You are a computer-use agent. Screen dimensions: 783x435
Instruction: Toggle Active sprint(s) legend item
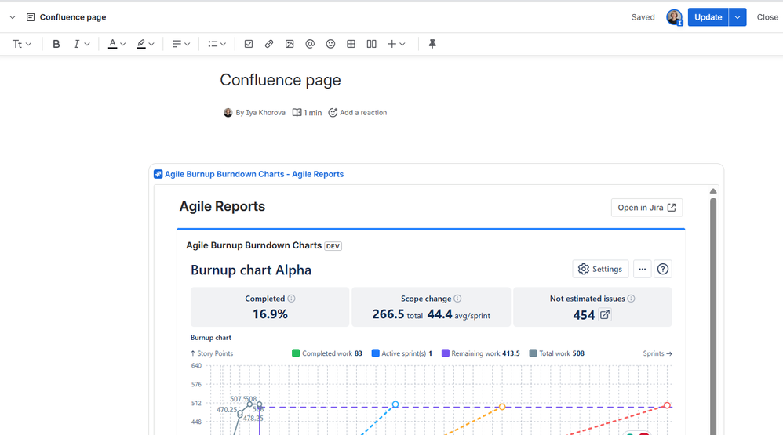click(x=402, y=353)
